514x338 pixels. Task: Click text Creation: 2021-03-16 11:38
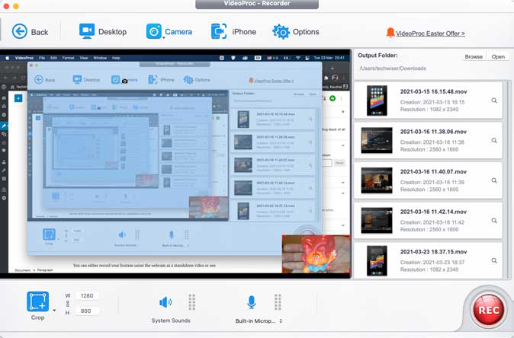432,142
